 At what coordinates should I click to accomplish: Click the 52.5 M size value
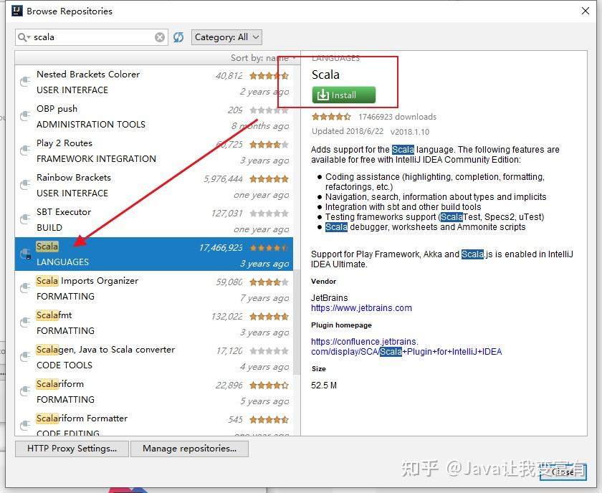[324, 385]
